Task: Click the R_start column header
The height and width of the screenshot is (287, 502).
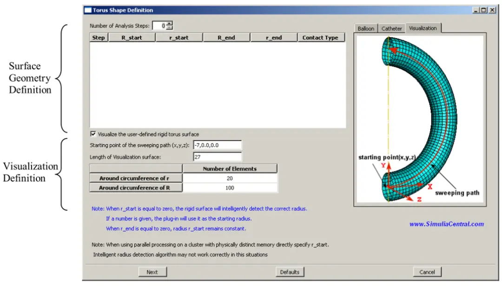Action: pyautogui.click(x=132, y=38)
